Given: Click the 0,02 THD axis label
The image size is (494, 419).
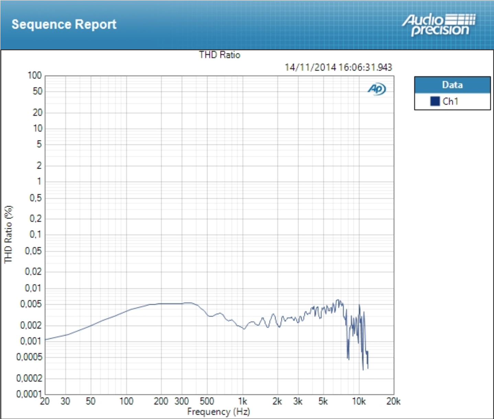Looking at the screenshot, I should [33, 272].
